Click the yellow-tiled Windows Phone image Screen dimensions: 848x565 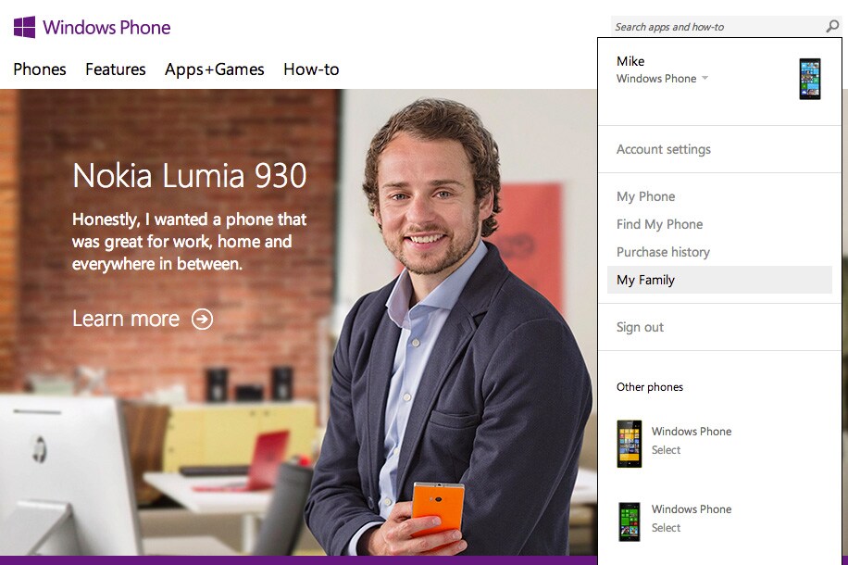tap(630, 444)
